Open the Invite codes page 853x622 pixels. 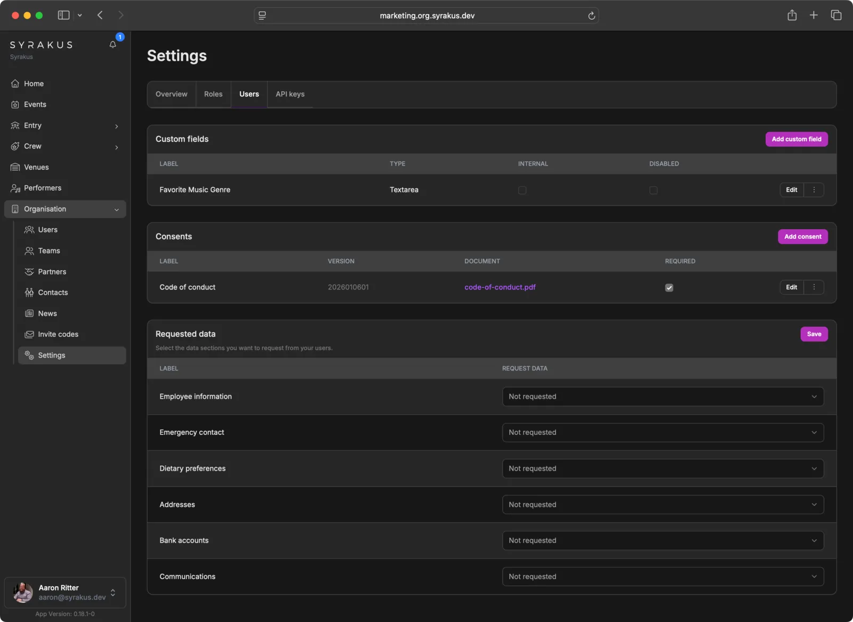[x=58, y=334]
